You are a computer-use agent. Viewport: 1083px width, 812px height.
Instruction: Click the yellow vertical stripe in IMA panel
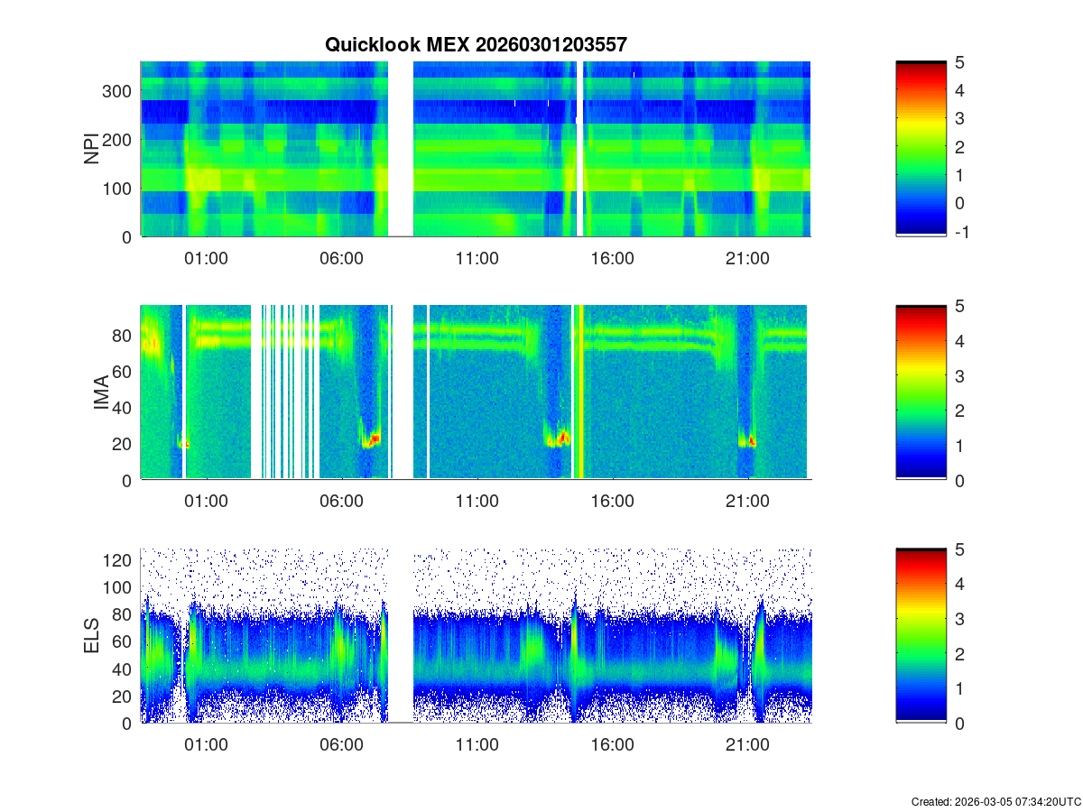point(580,392)
